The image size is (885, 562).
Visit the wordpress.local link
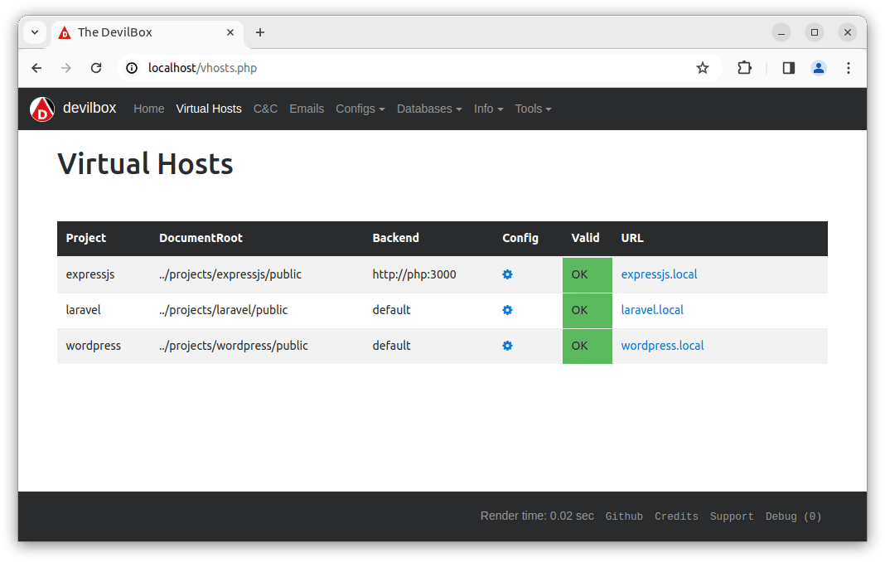tap(662, 346)
